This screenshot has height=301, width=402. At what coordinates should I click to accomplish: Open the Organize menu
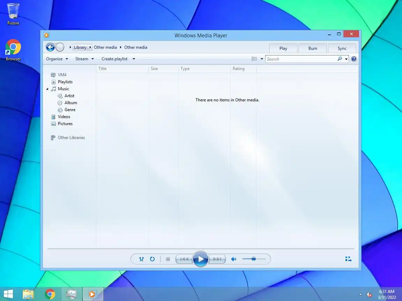[57, 59]
